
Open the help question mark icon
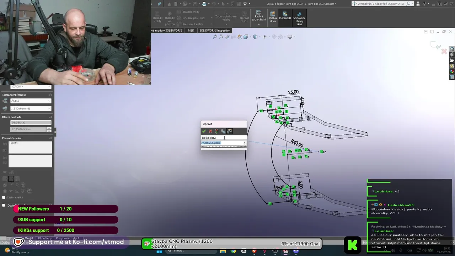424,4
